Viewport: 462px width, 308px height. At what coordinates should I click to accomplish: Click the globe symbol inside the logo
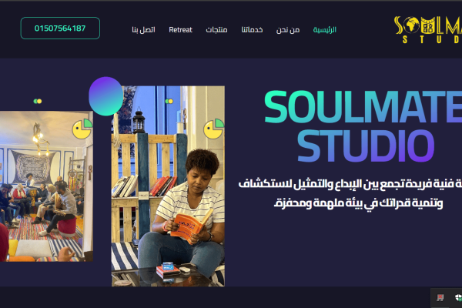pos(411,25)
